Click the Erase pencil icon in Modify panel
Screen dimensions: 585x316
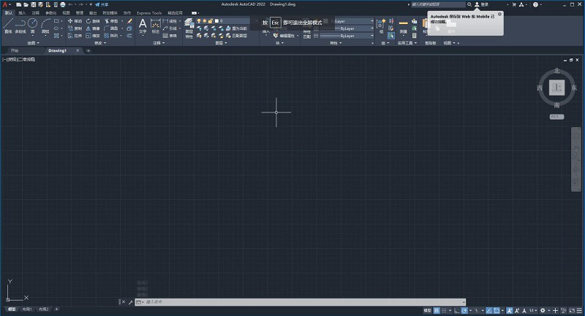pyautogui.click(x=129, y=21)
